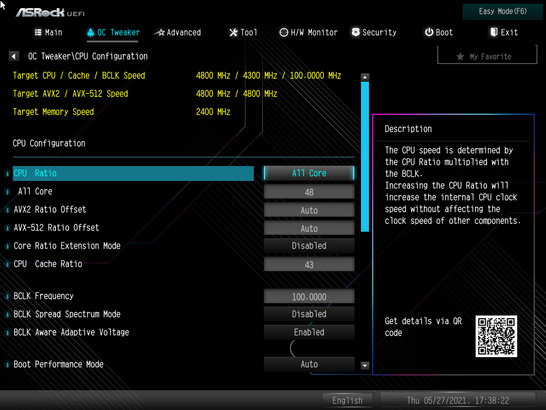Image resolution: width=546 pixels, height=410 pixels.
Task: Select the Security shield icon
Action: pyautogui.click(x=355, y=32)
